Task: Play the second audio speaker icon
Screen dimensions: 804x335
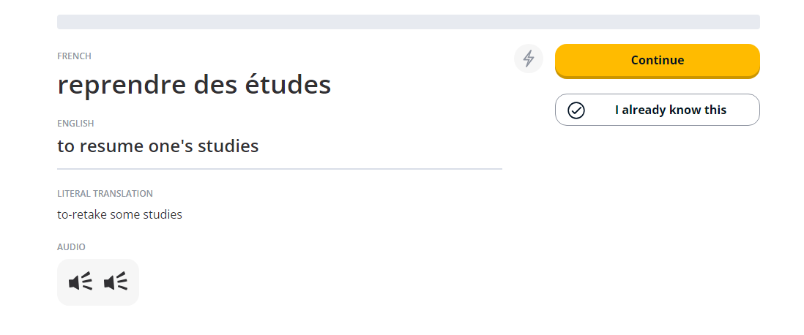Action: [x=116, y=282]
